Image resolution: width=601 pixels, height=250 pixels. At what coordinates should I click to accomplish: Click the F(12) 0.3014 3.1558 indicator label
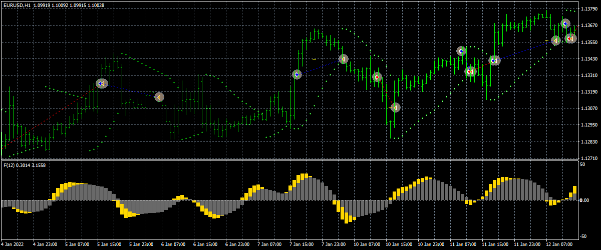point(25,165)
